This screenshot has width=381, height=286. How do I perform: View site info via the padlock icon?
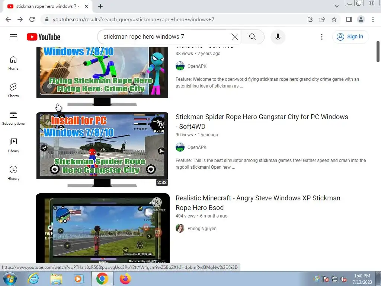click(47, 19)
